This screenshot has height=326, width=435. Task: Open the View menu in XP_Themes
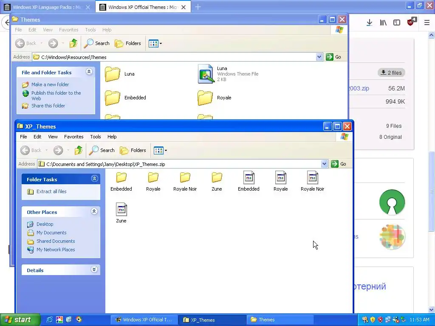[x=53, y=137]
